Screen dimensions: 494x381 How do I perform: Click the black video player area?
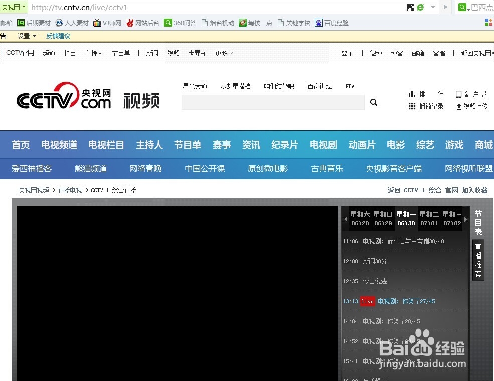177,293
